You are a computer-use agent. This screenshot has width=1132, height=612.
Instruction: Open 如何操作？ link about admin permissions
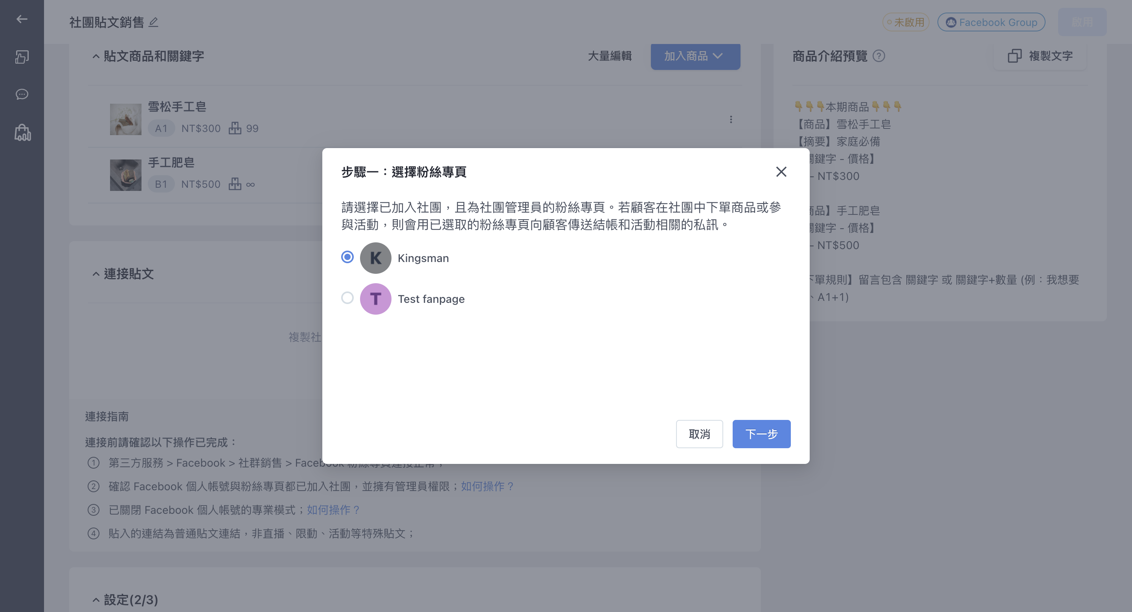pyautogui.click(x=488, y=486)
